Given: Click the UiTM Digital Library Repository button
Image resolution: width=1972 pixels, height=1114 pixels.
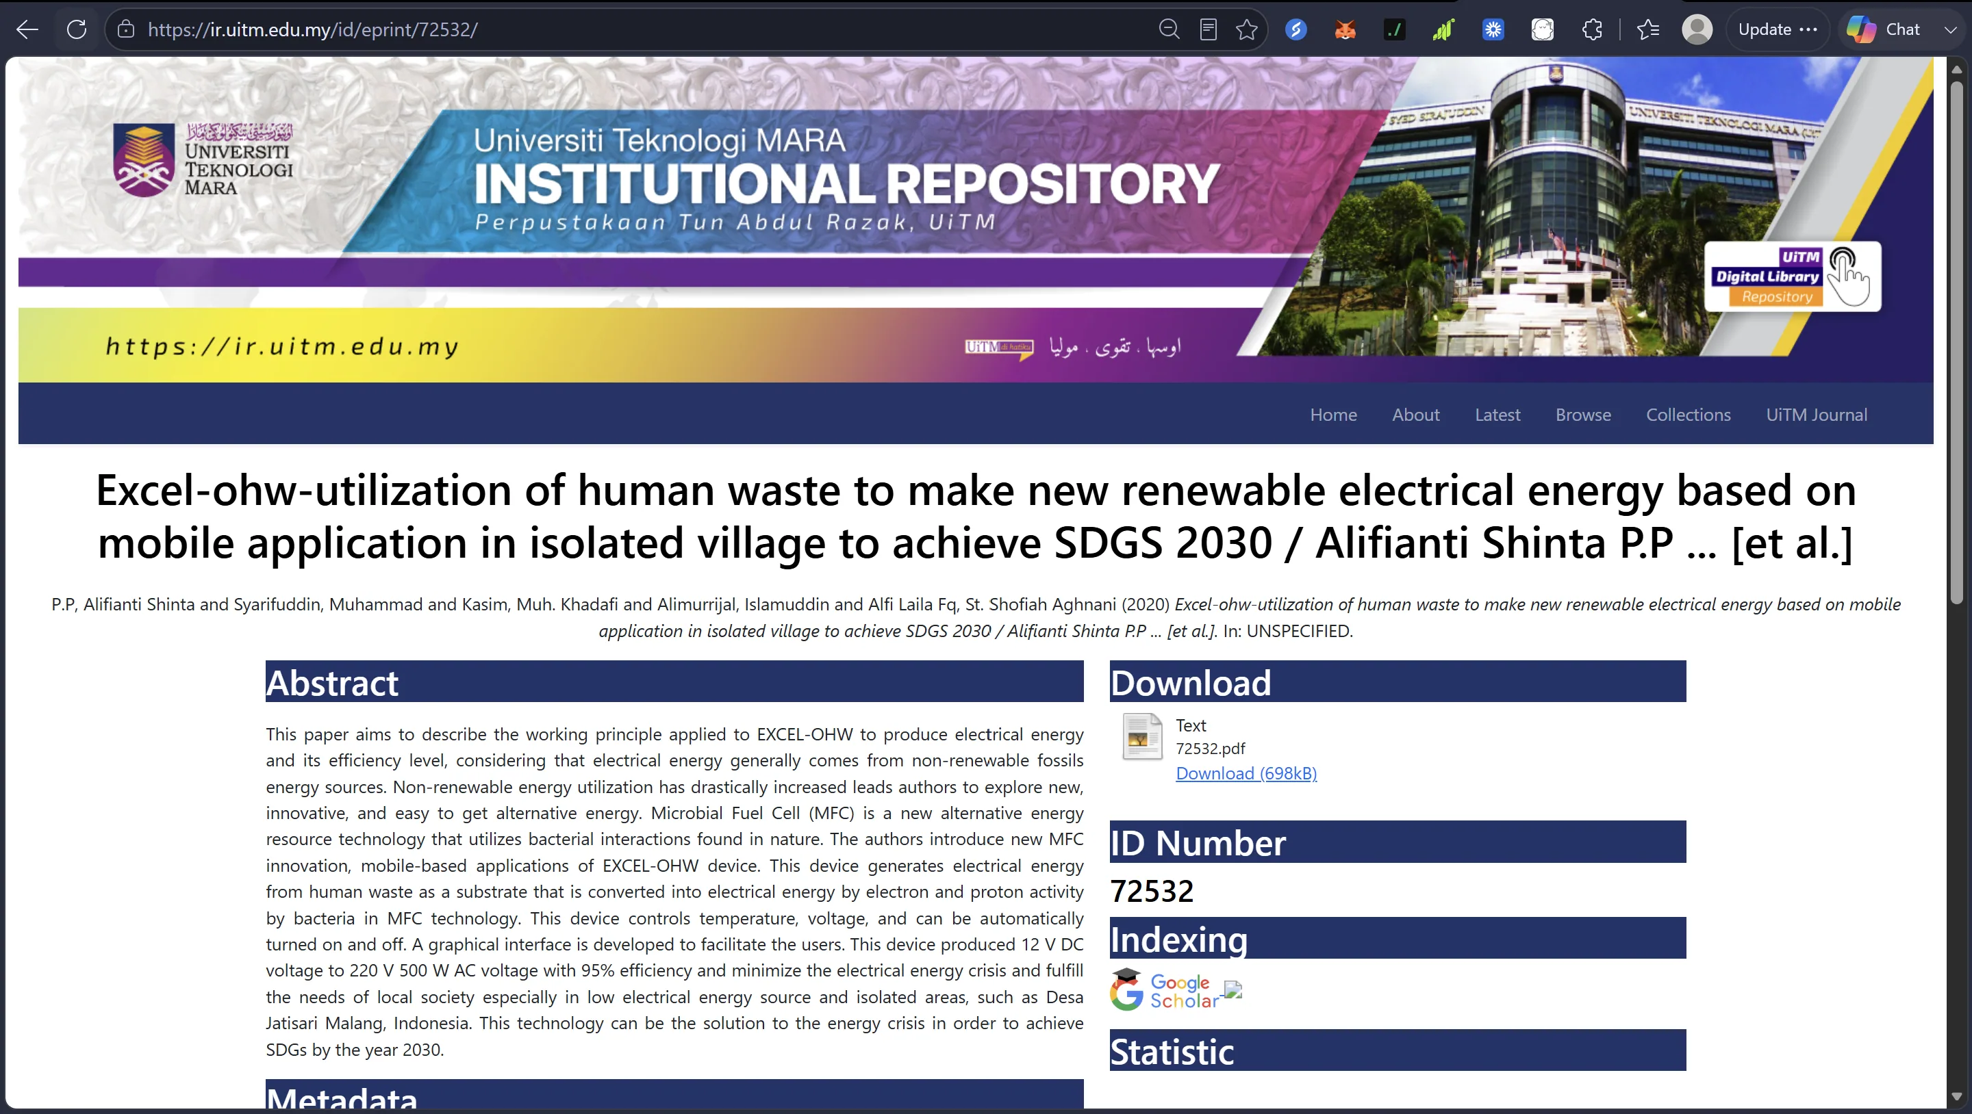Looking at the screenshot, I should coord(1791,276).
